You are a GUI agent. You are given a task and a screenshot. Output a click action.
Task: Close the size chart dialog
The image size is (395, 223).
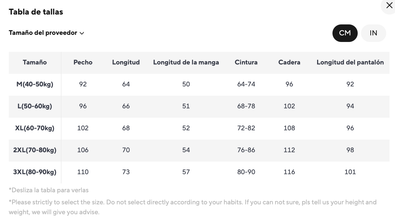pyautogui.click(x=389, y=5)
